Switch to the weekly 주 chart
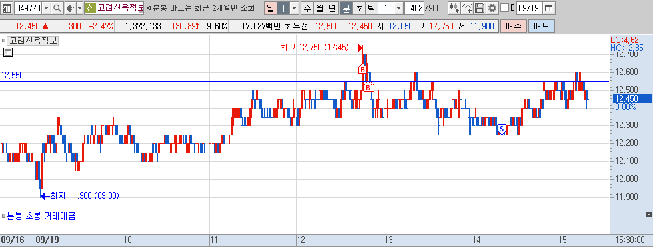Viewport: 653px width, 247px height. pyautogui.click(x=307, y=8)
